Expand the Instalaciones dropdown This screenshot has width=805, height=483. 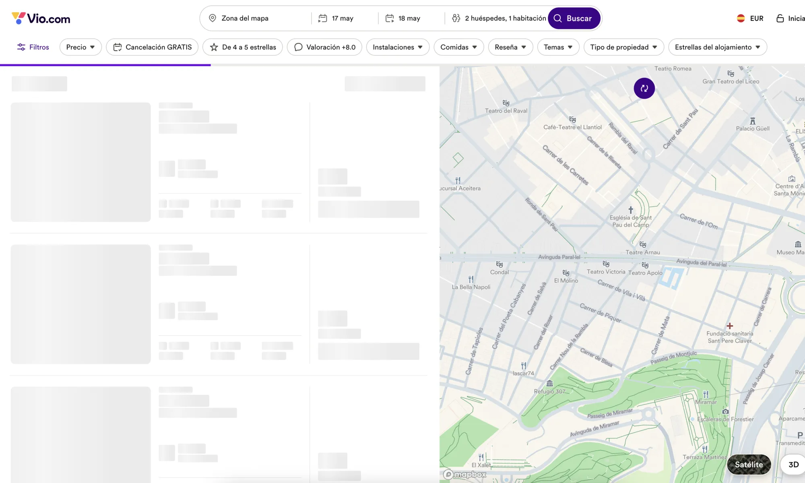(x=398, y=47)
